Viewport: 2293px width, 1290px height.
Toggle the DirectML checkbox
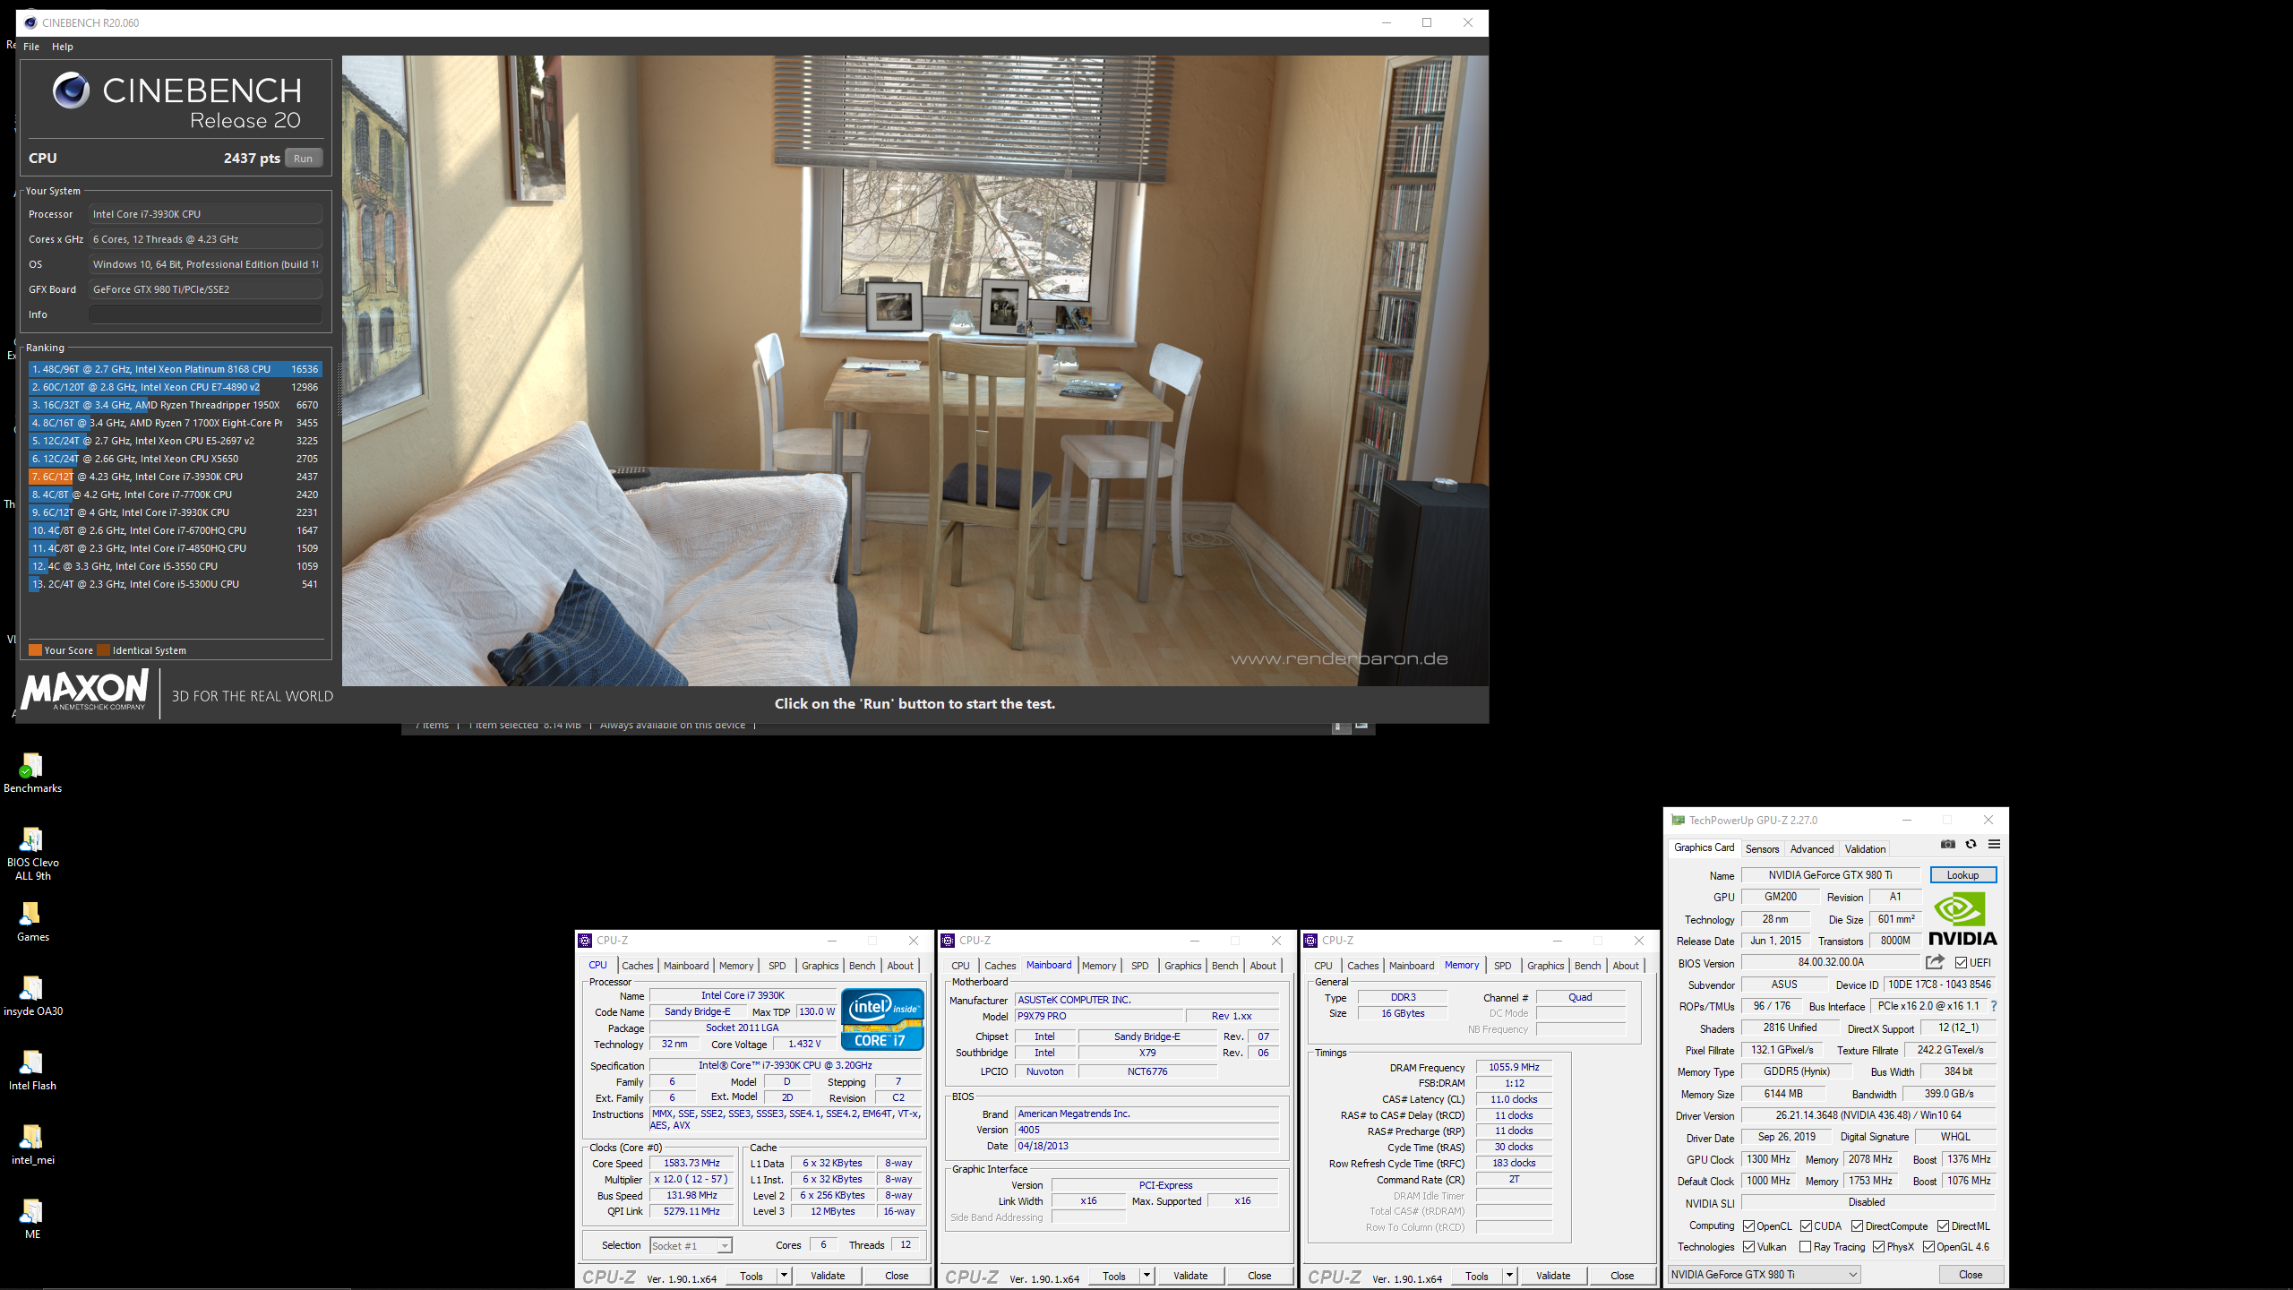point(1943,1225)
